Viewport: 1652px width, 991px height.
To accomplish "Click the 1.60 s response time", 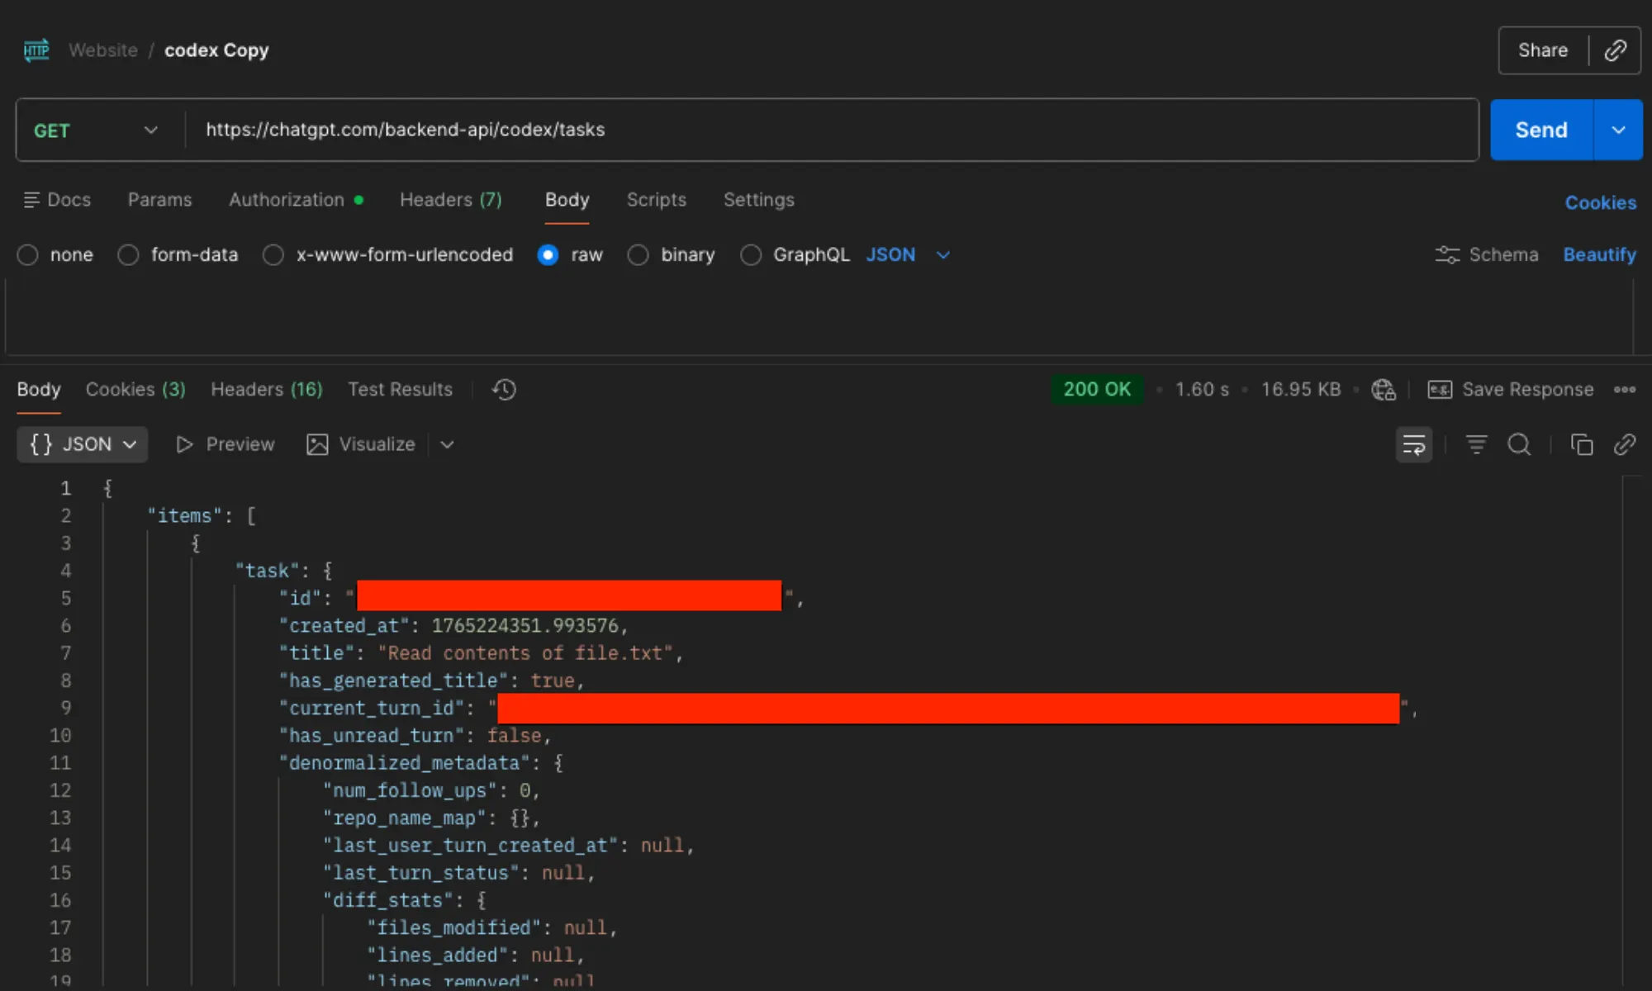I will pos(1202,389).
